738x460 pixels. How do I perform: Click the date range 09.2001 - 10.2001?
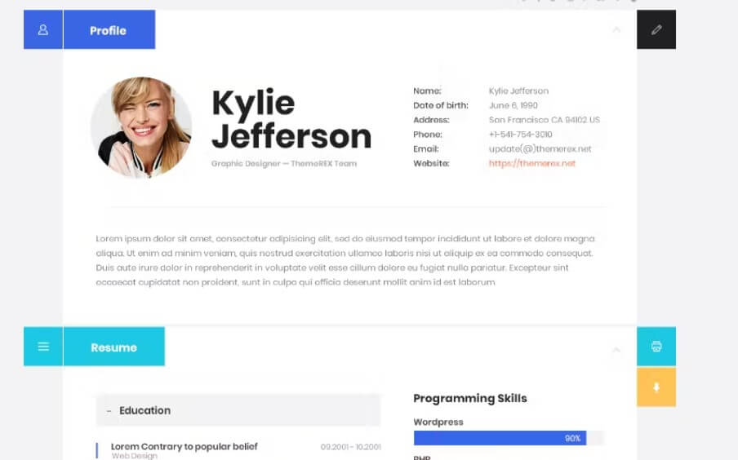click(x=351, y=447)
